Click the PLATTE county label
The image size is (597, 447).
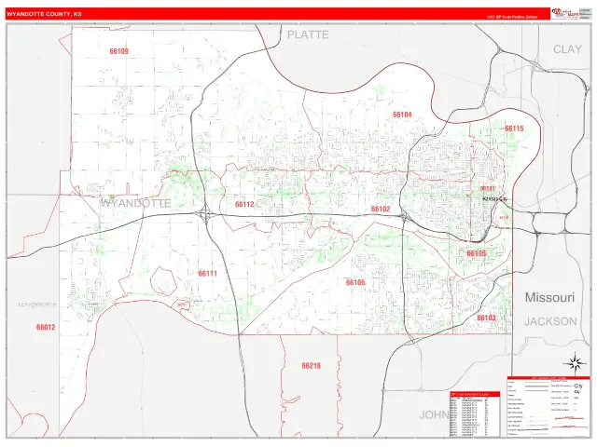click(x=308, y=35)
